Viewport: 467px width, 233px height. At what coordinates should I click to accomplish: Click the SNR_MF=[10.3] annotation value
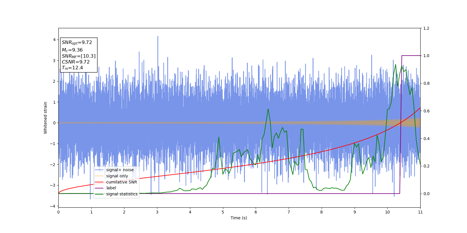(79, 56)
